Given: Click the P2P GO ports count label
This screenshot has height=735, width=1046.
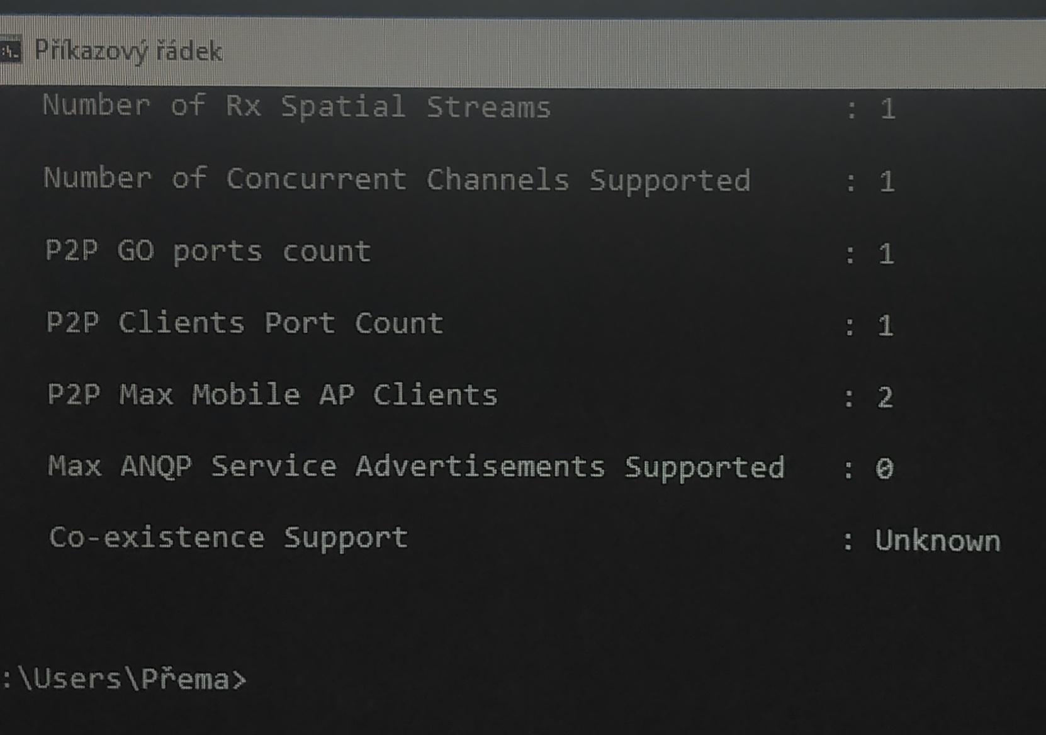Looking at the screenshot, I should [x=208, y=252].
